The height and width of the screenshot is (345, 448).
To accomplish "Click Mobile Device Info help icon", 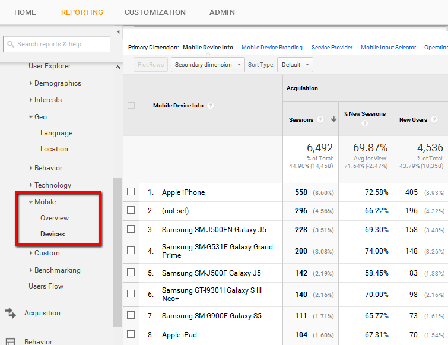I will pos(210,106).
